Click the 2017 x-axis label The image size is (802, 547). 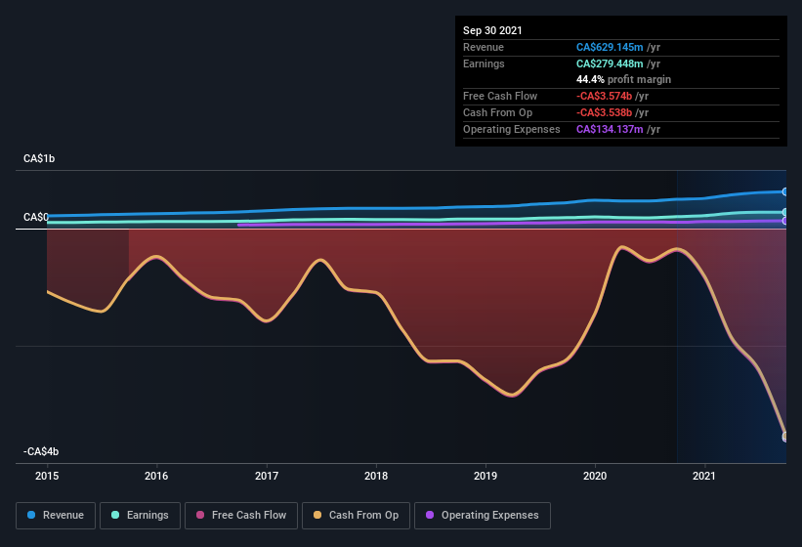(x=267, y=476)
